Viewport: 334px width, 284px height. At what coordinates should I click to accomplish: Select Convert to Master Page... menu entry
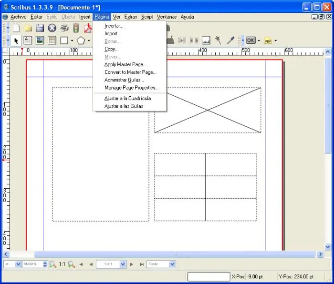(x=129, y=72)
